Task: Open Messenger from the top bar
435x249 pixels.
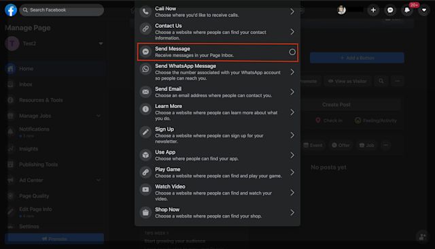Action: click(390, 10)
